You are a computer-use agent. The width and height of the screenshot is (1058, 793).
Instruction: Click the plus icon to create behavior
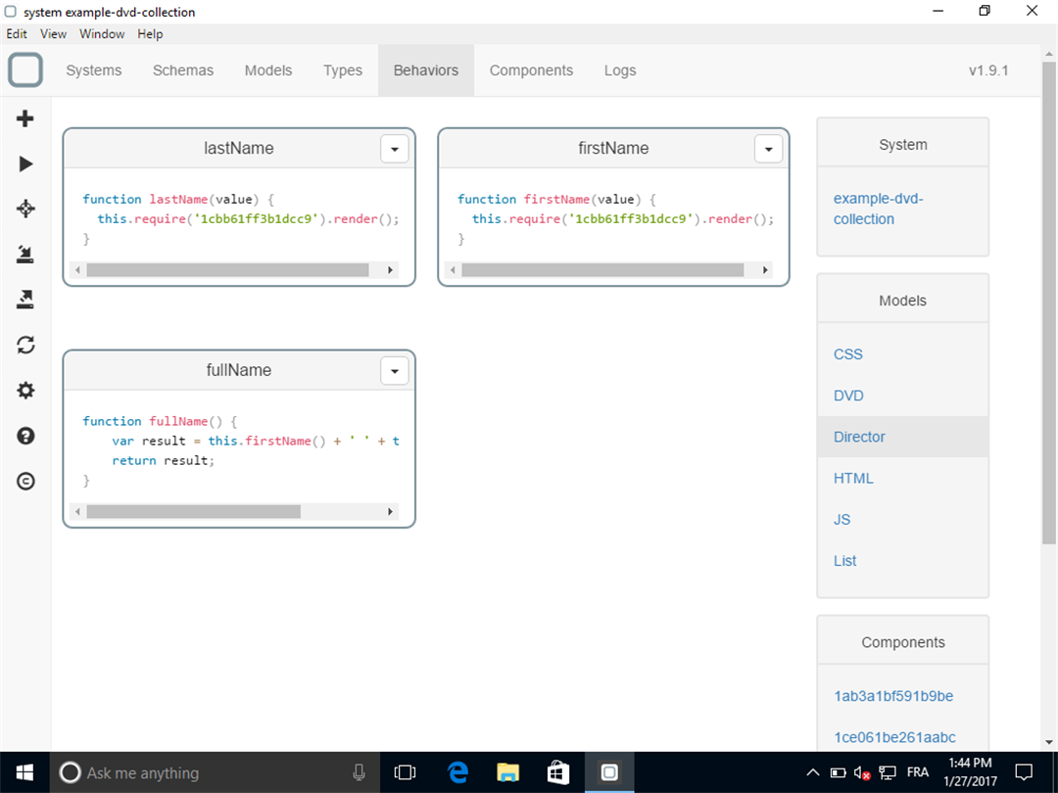(24, 118)
